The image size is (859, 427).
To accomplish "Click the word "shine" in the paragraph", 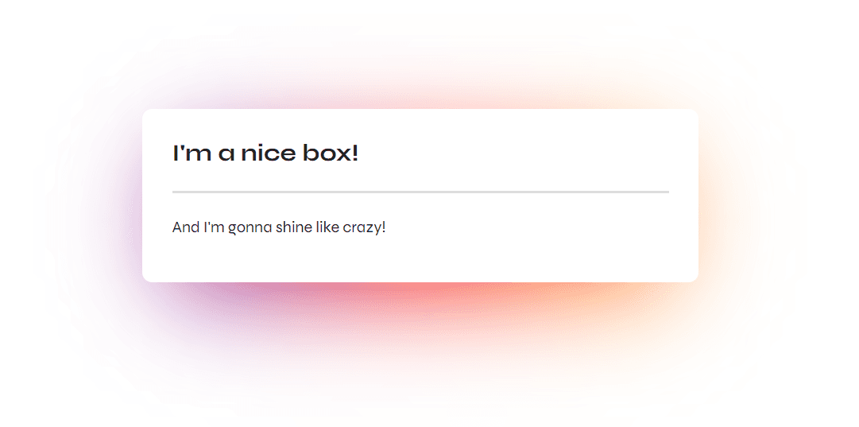I will 295,227.
